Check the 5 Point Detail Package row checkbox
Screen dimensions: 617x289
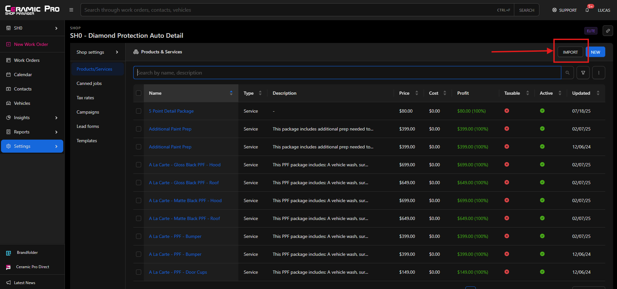click(x=139, y=111)
